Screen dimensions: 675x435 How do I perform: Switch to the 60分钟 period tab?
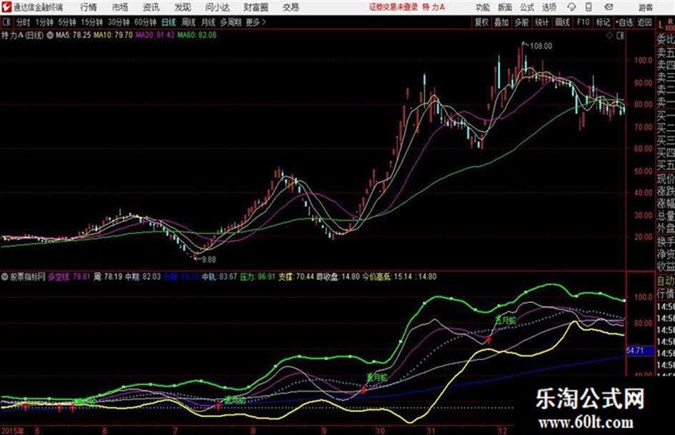point(145,22)
